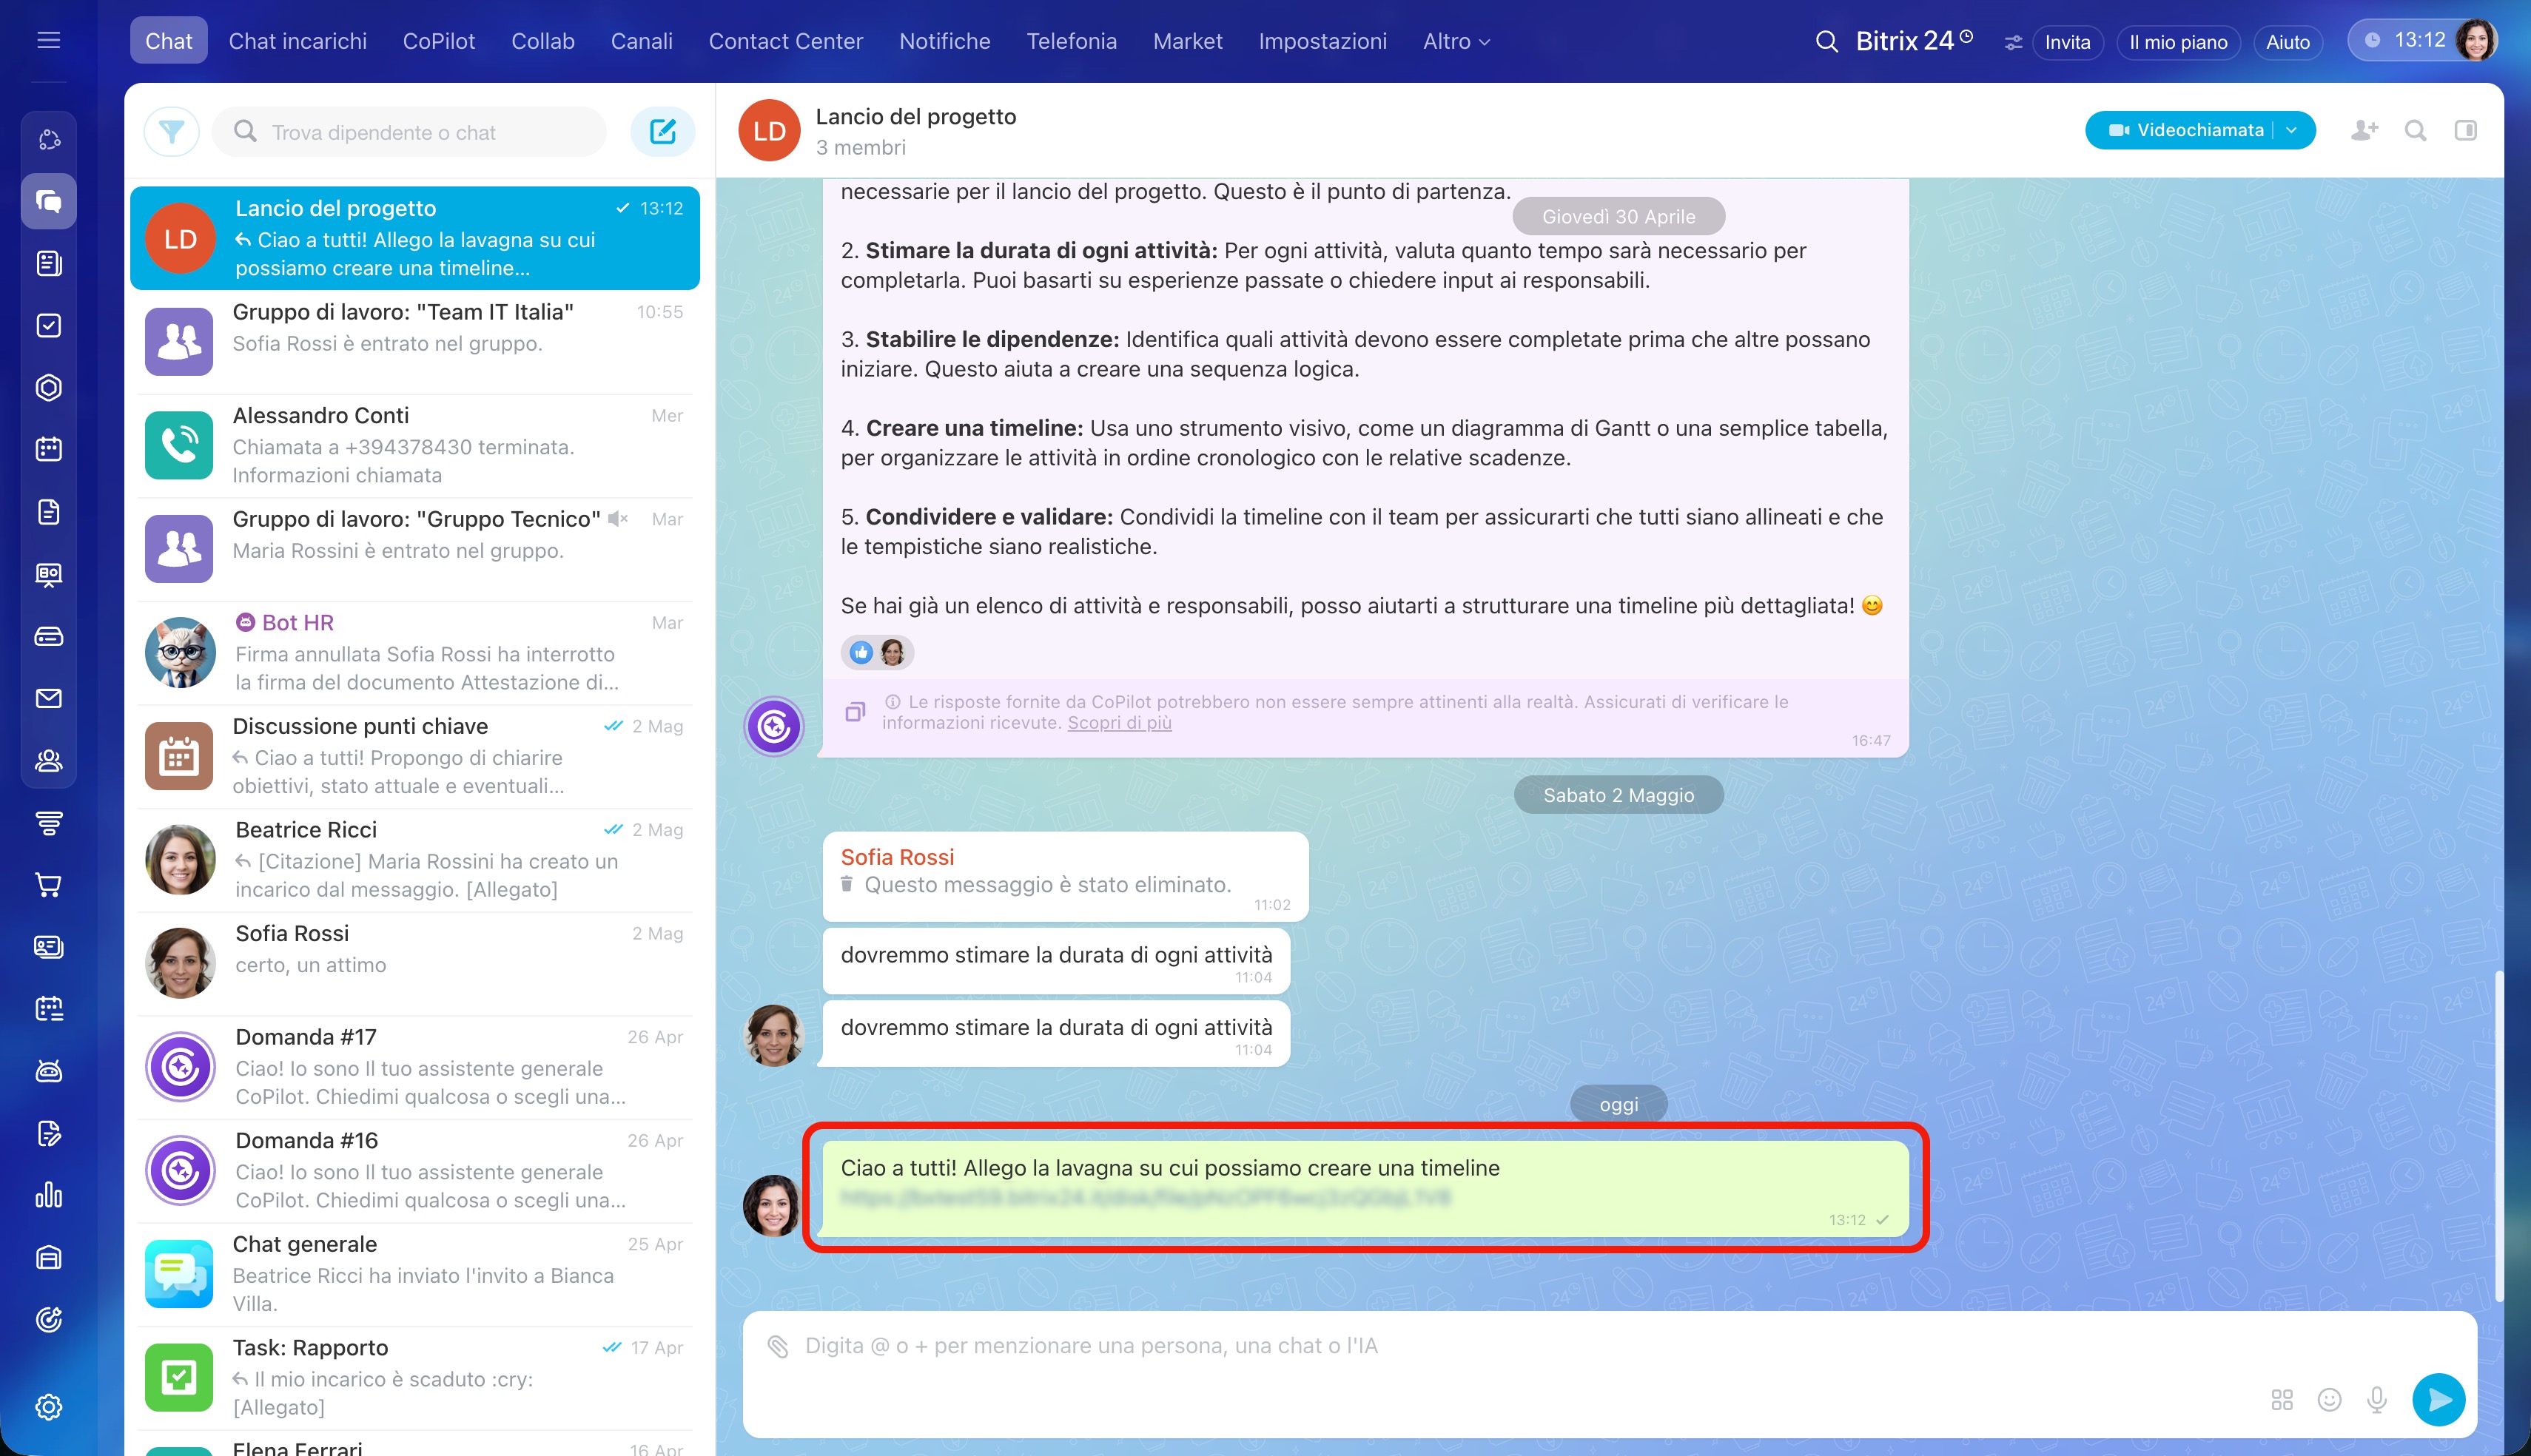Open CoPilot avatar next to response
2531x1456 pixels.
[x=774, y=726]
